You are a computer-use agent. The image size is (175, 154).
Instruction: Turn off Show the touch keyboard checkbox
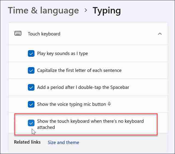[31, 123]
